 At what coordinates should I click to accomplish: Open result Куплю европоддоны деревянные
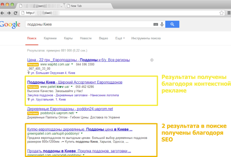pyautogui.click(x=80, y=130)
